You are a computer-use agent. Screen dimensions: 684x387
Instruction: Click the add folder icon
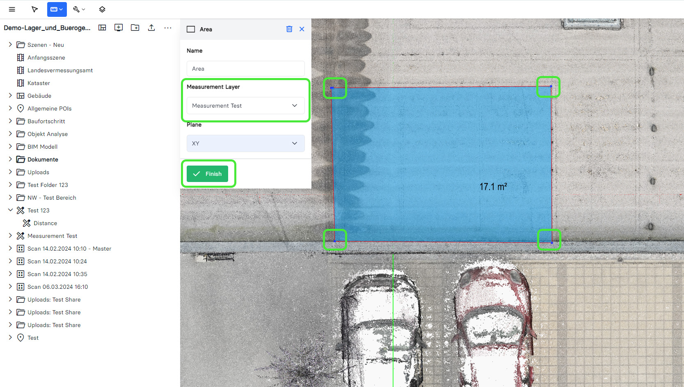[x=135, y=28]
